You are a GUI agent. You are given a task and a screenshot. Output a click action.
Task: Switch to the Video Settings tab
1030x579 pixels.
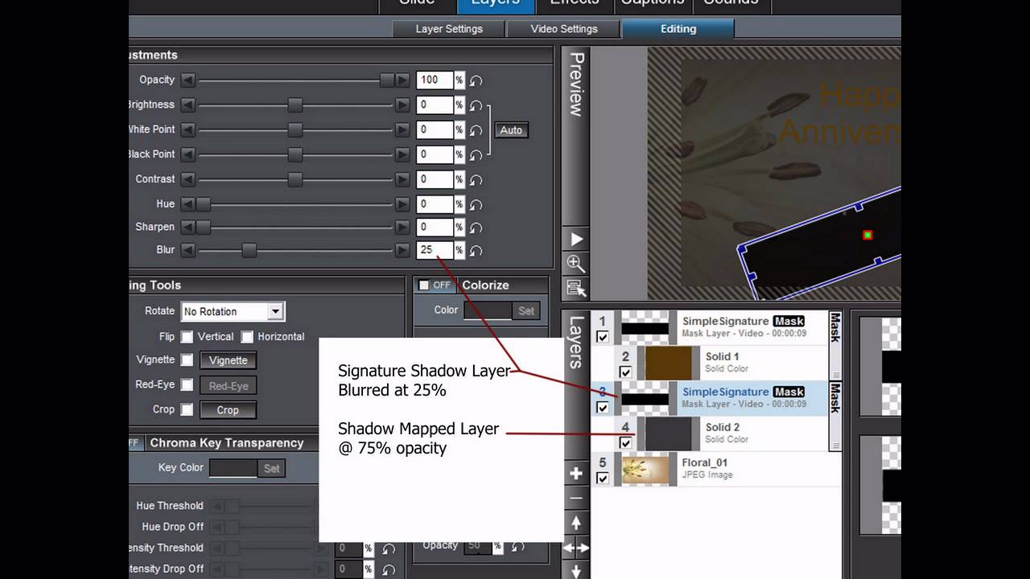coord(564,29)
